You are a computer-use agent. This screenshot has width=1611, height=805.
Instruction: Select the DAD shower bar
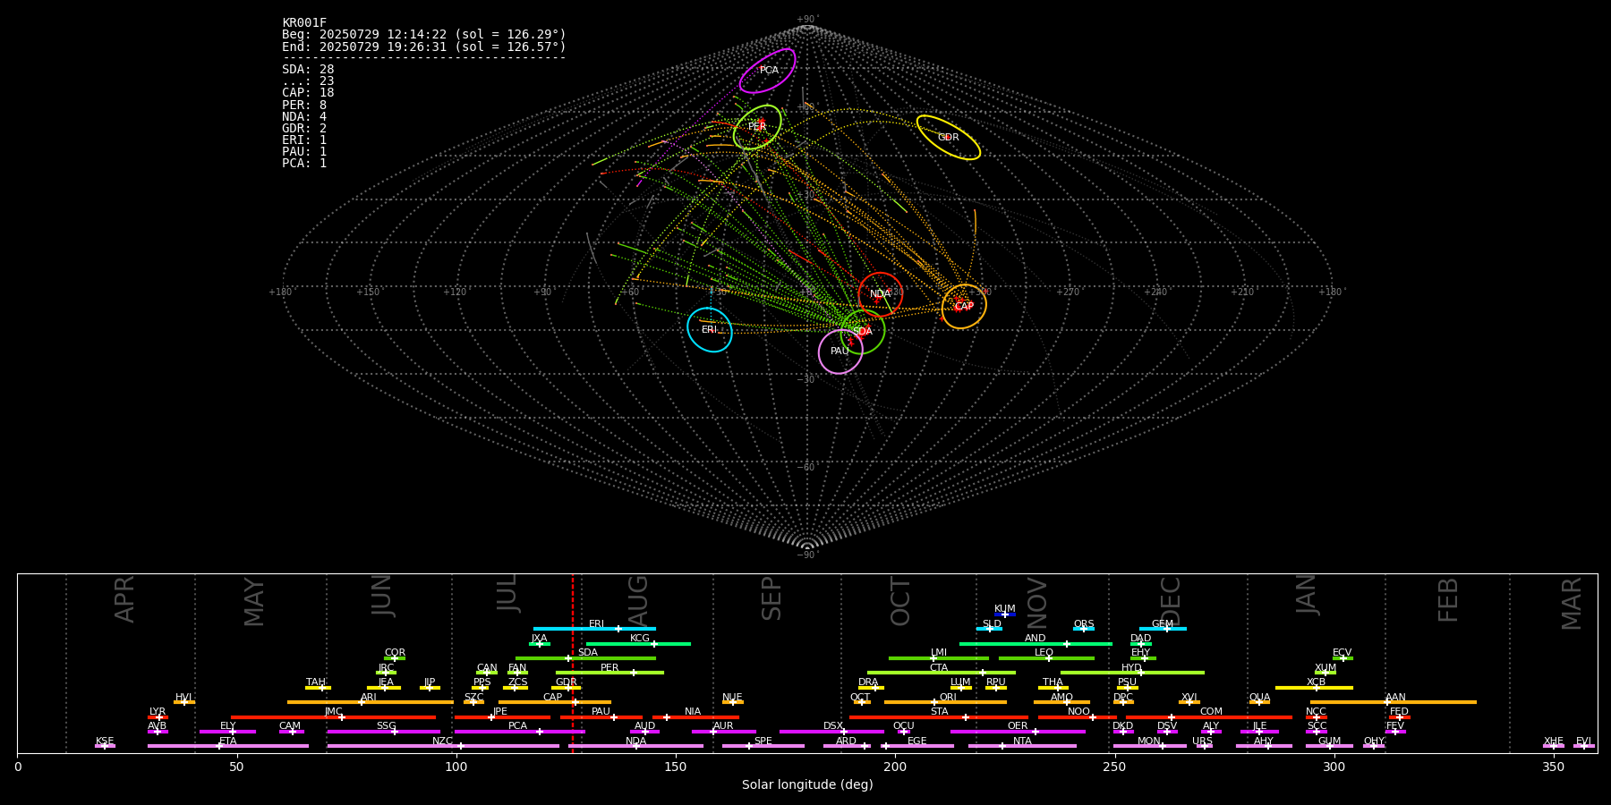[1141, 644]
